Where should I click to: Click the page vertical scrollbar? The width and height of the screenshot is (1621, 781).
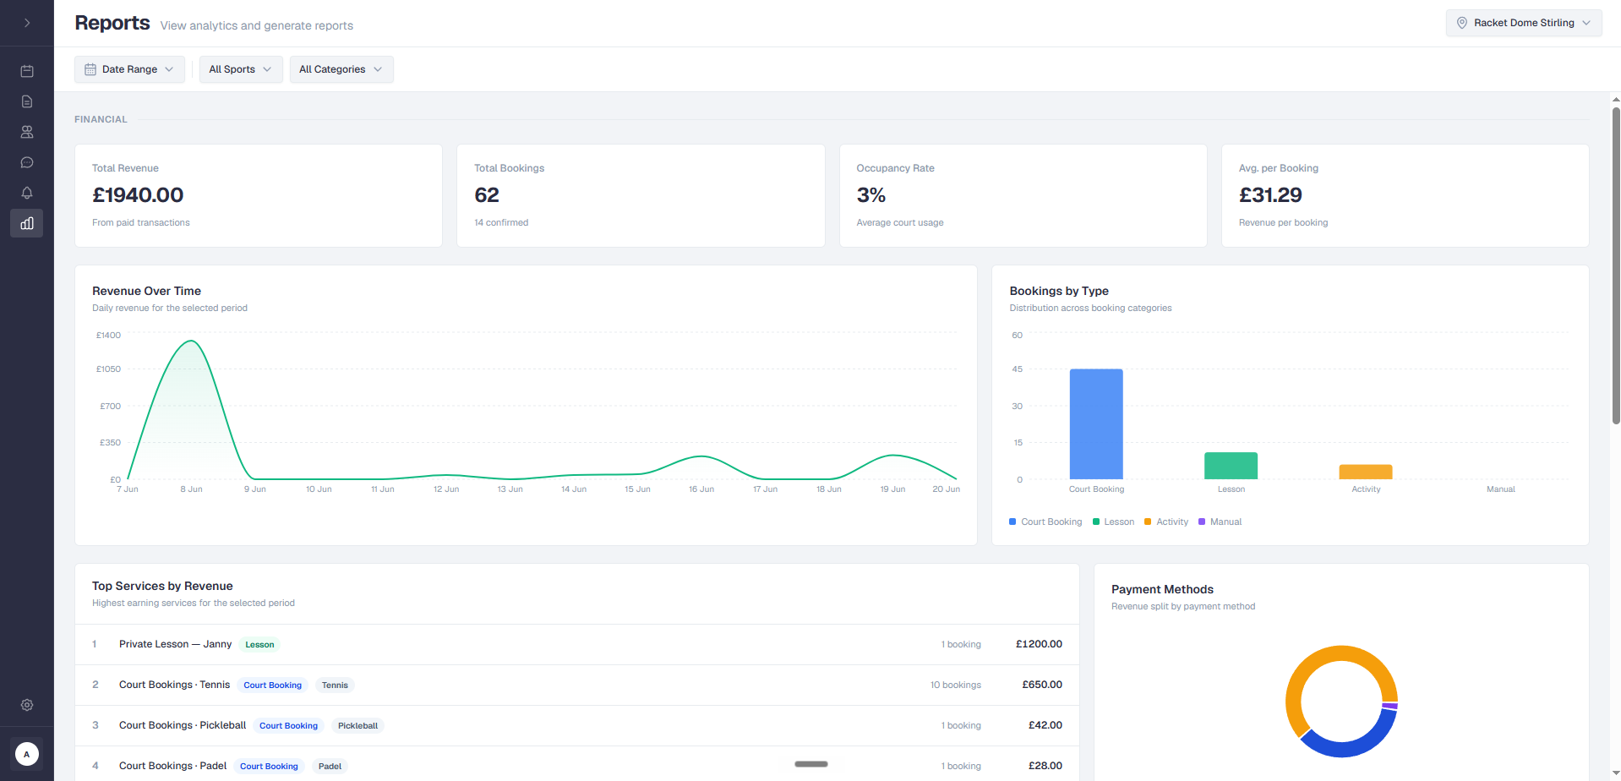[x=1616, y=265]
